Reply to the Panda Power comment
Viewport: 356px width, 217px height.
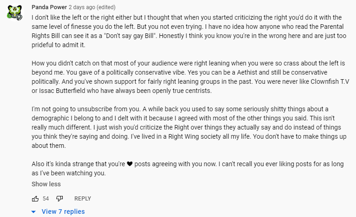click(82, 199)
